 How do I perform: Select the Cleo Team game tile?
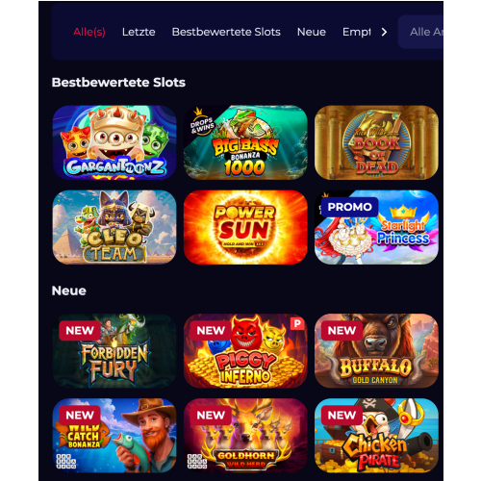pos(114,227)
